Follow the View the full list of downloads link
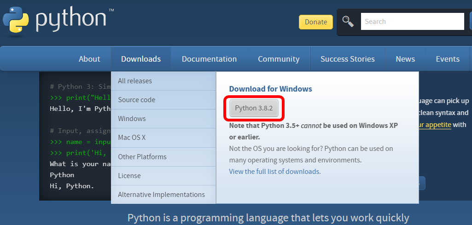Image resolution: width=472 pixels, height=225 pixels. [274, 172]
